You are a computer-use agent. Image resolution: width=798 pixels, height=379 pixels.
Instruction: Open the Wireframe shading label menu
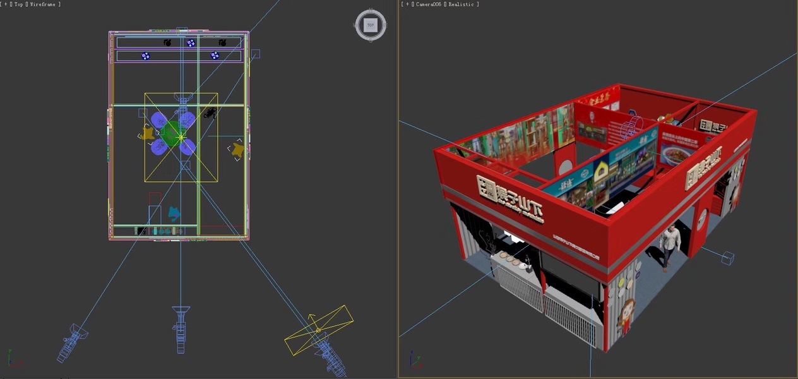click(x=44, y=4)
